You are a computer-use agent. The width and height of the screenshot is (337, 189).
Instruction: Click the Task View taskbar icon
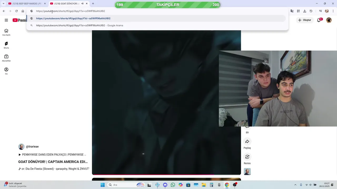coord(149,185)
